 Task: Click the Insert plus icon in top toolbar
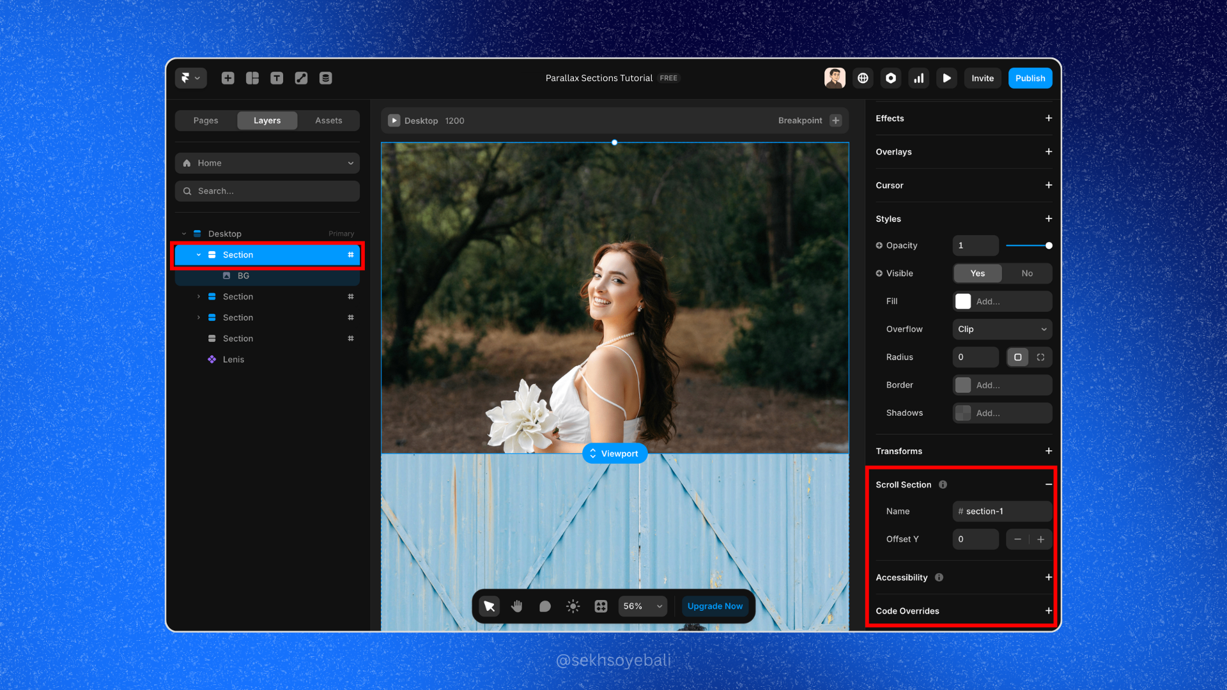(x=228, y=78)
